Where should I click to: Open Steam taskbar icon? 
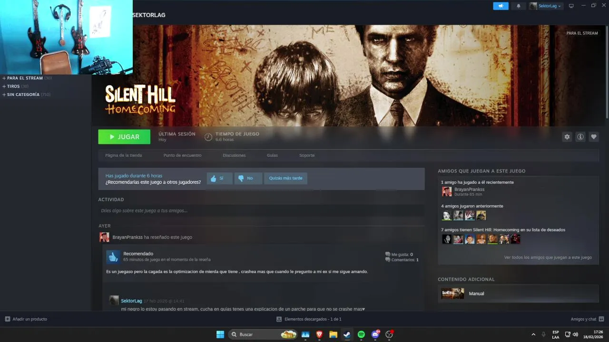[347, 334]
